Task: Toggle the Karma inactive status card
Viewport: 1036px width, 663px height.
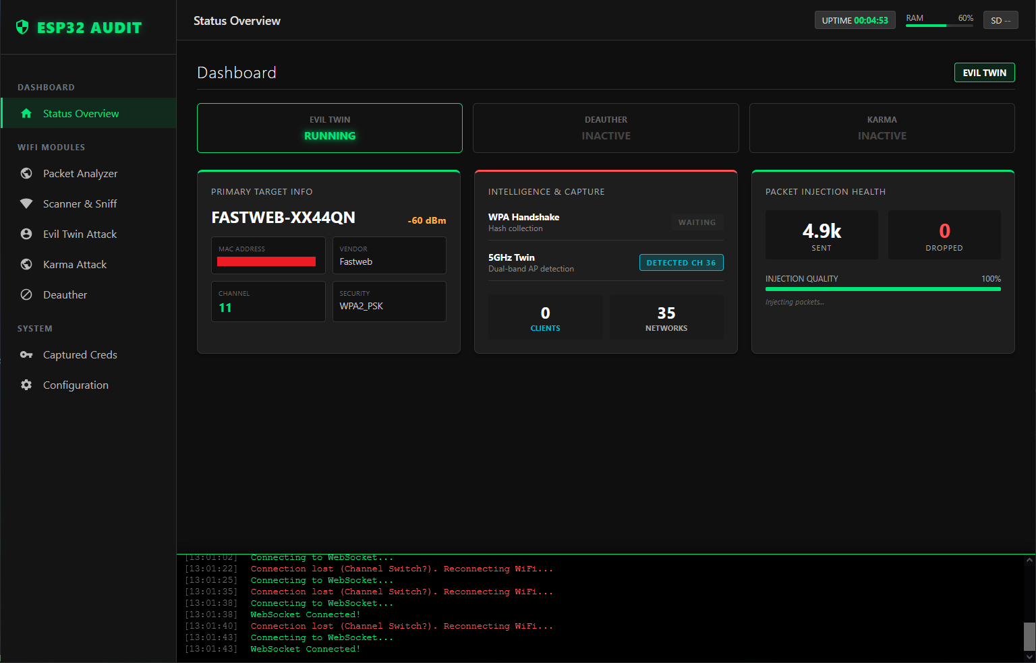Action: [882, 128]
